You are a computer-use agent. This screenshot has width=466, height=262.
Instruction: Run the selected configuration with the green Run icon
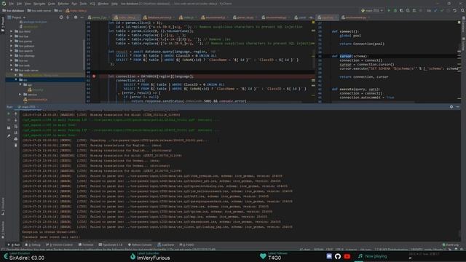pos(389,10)
